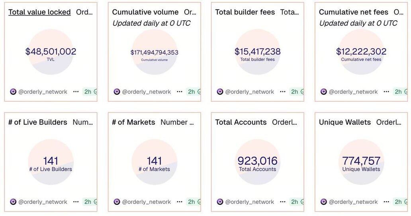Open three-dots menu on Unique Wallets card

pos(386,202)
